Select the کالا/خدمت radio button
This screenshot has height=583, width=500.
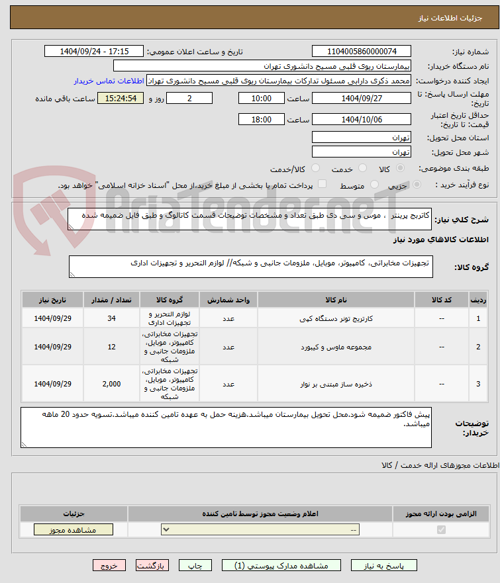tap(315, 168)
